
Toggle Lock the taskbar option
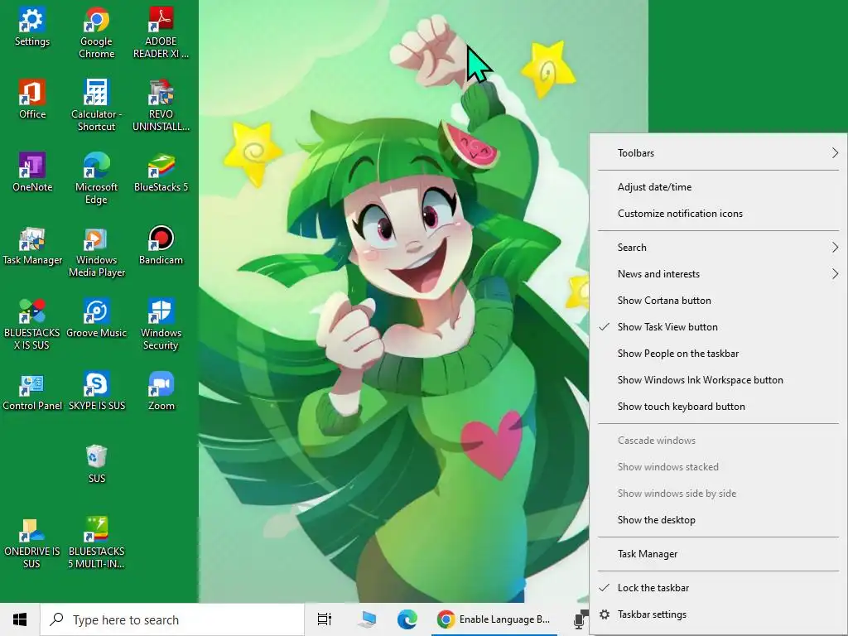pyautogui.click(x=718, y=588)
